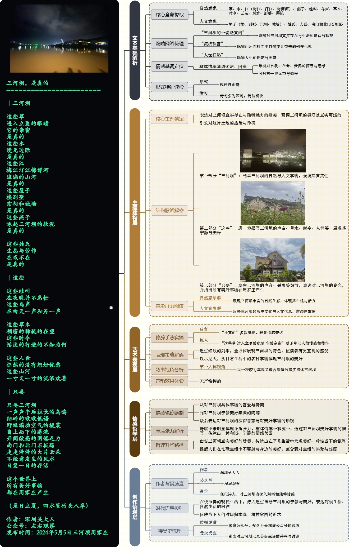The width and height of the screenshot is (349, 547).
Task: Click the 接受史梳理 node
Action: tap(169, 531)
